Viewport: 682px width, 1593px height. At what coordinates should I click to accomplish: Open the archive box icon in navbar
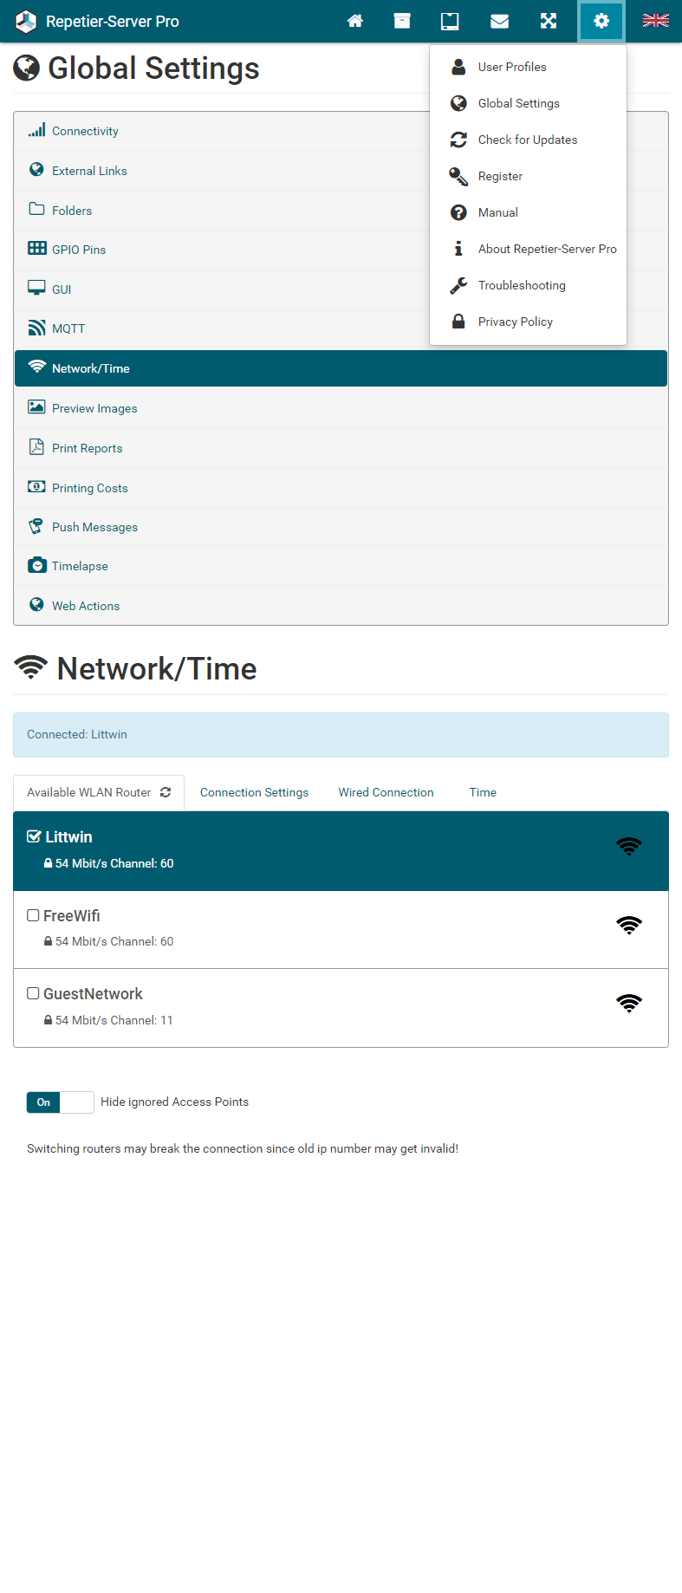[402, 22]
